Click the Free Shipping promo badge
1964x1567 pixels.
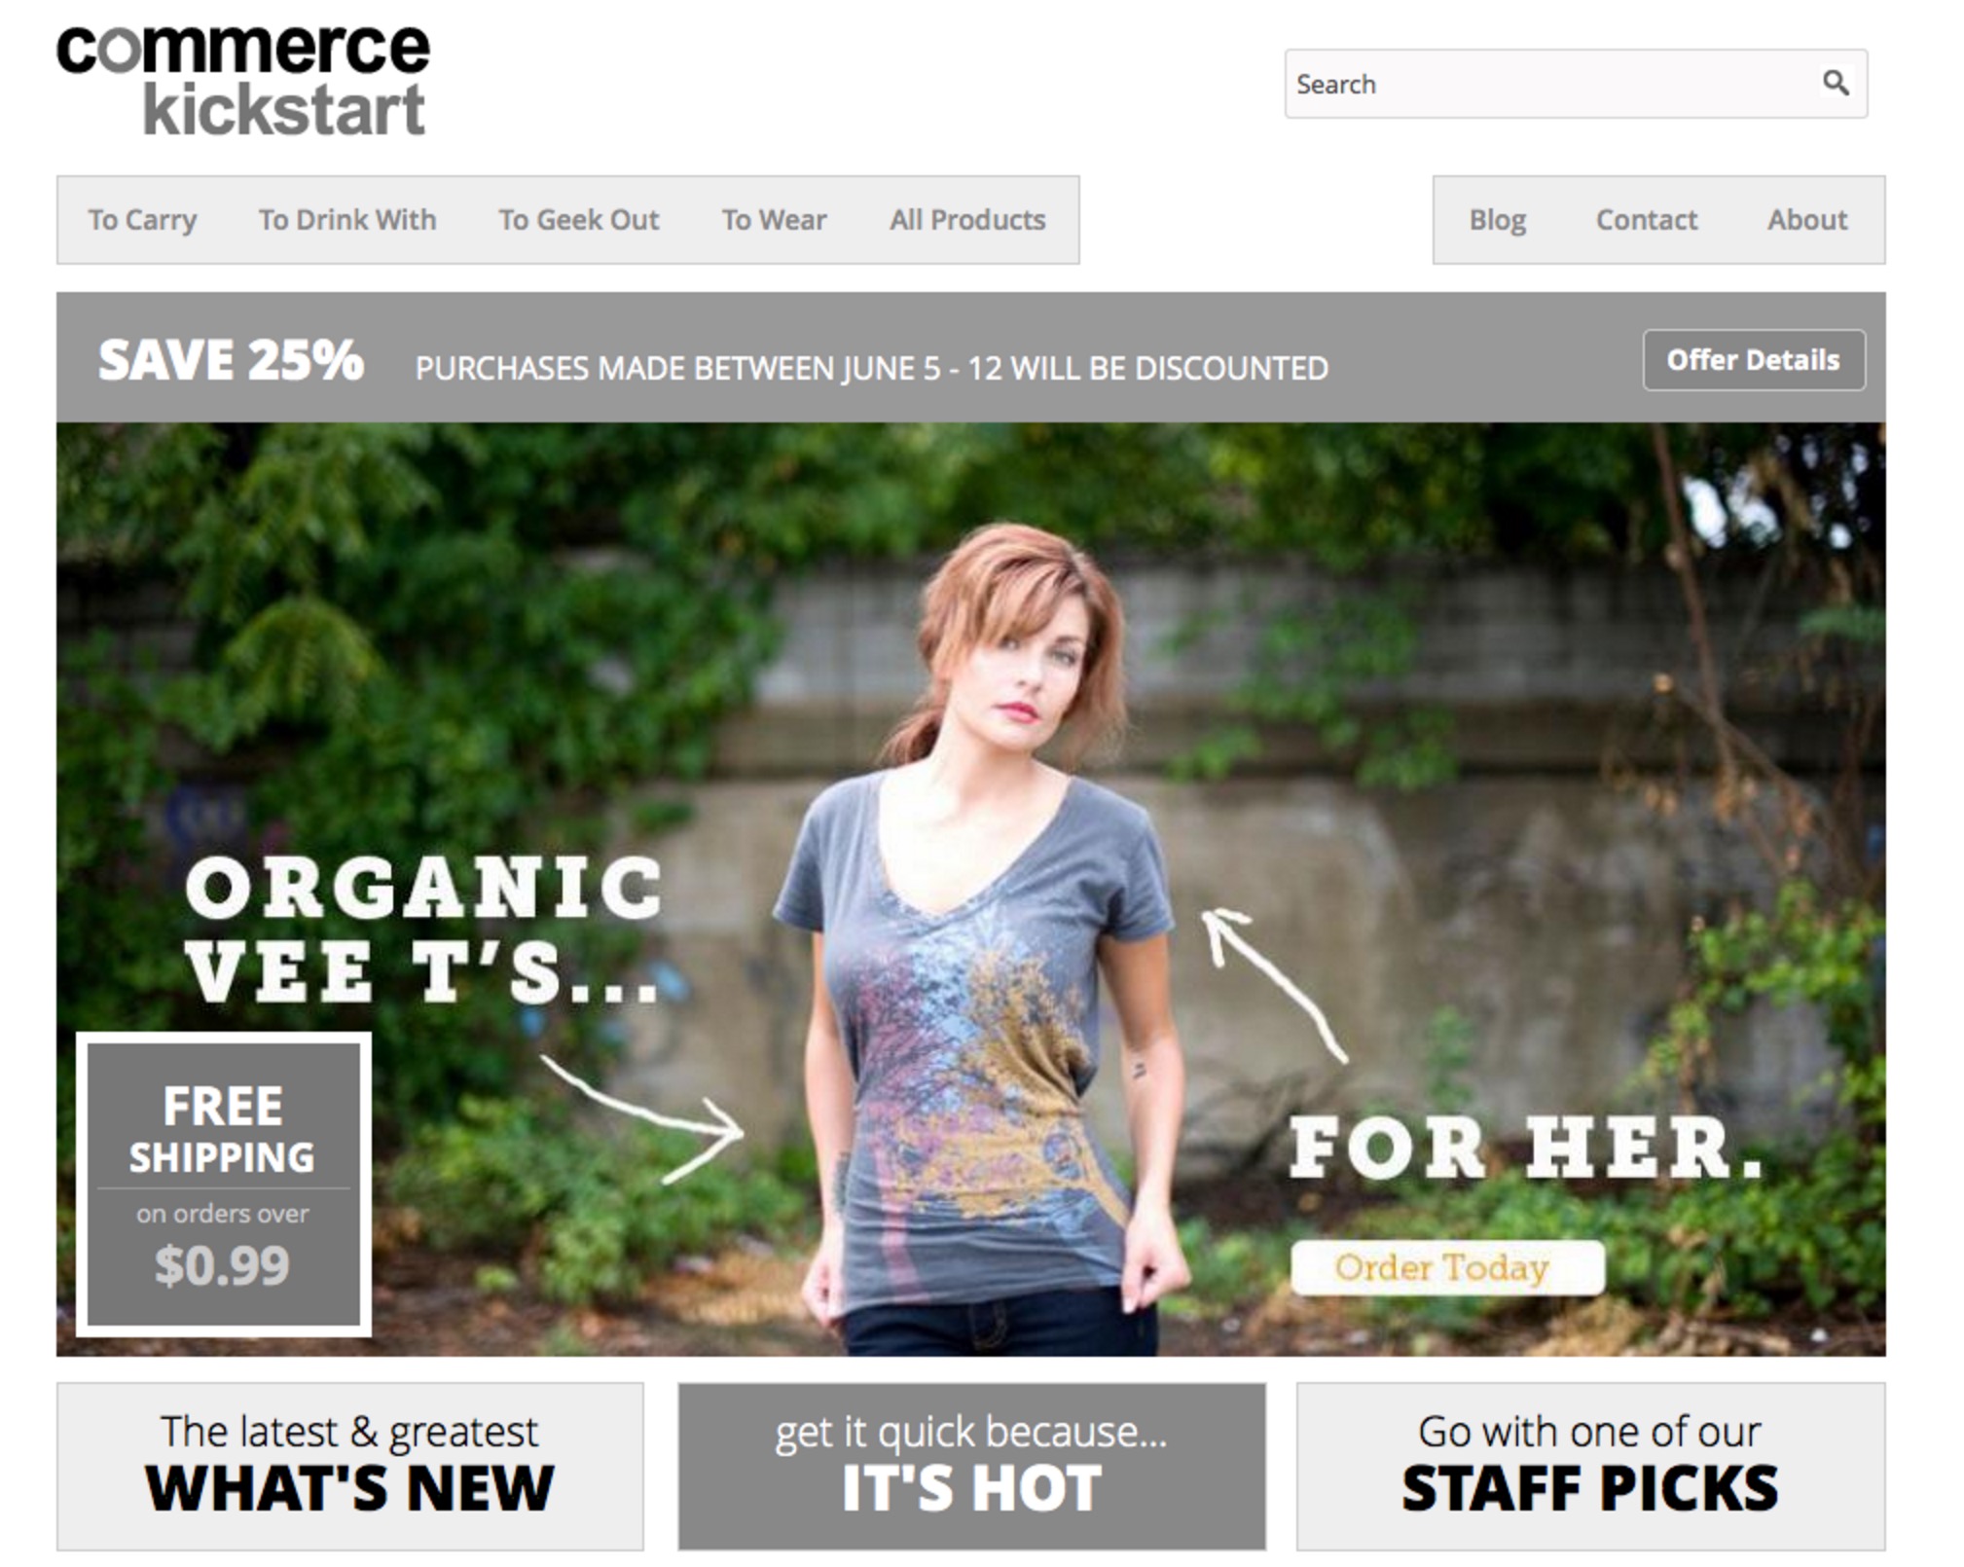pyautogui.click(x=223, y=1184)
